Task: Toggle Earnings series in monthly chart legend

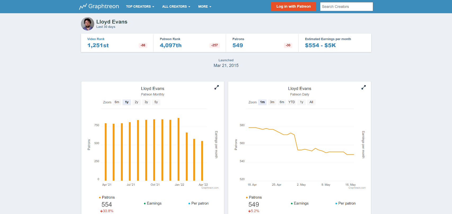Action: tap(153, 203)
